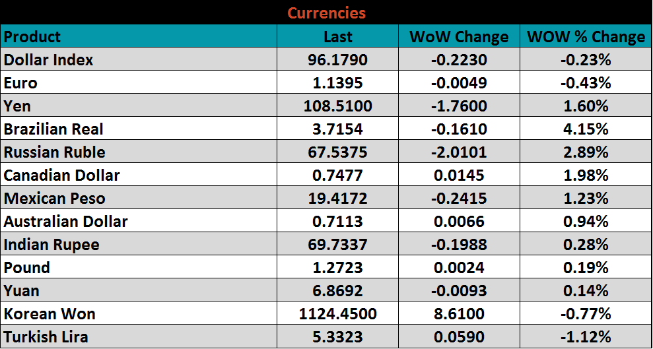The image size is (653, 349).
Task: Click the WoW Change column header
Action: pos(459,37)
